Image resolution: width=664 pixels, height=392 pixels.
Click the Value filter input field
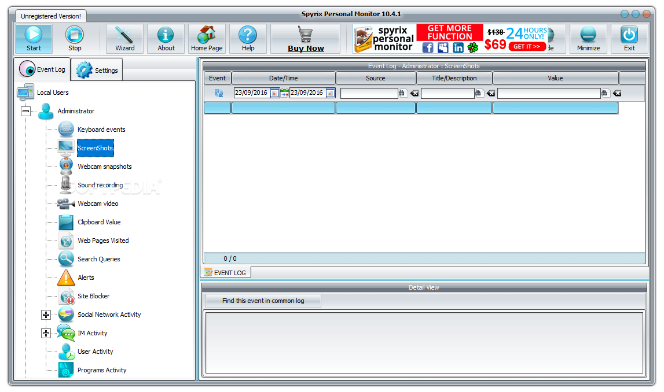[x=549, y=94]
